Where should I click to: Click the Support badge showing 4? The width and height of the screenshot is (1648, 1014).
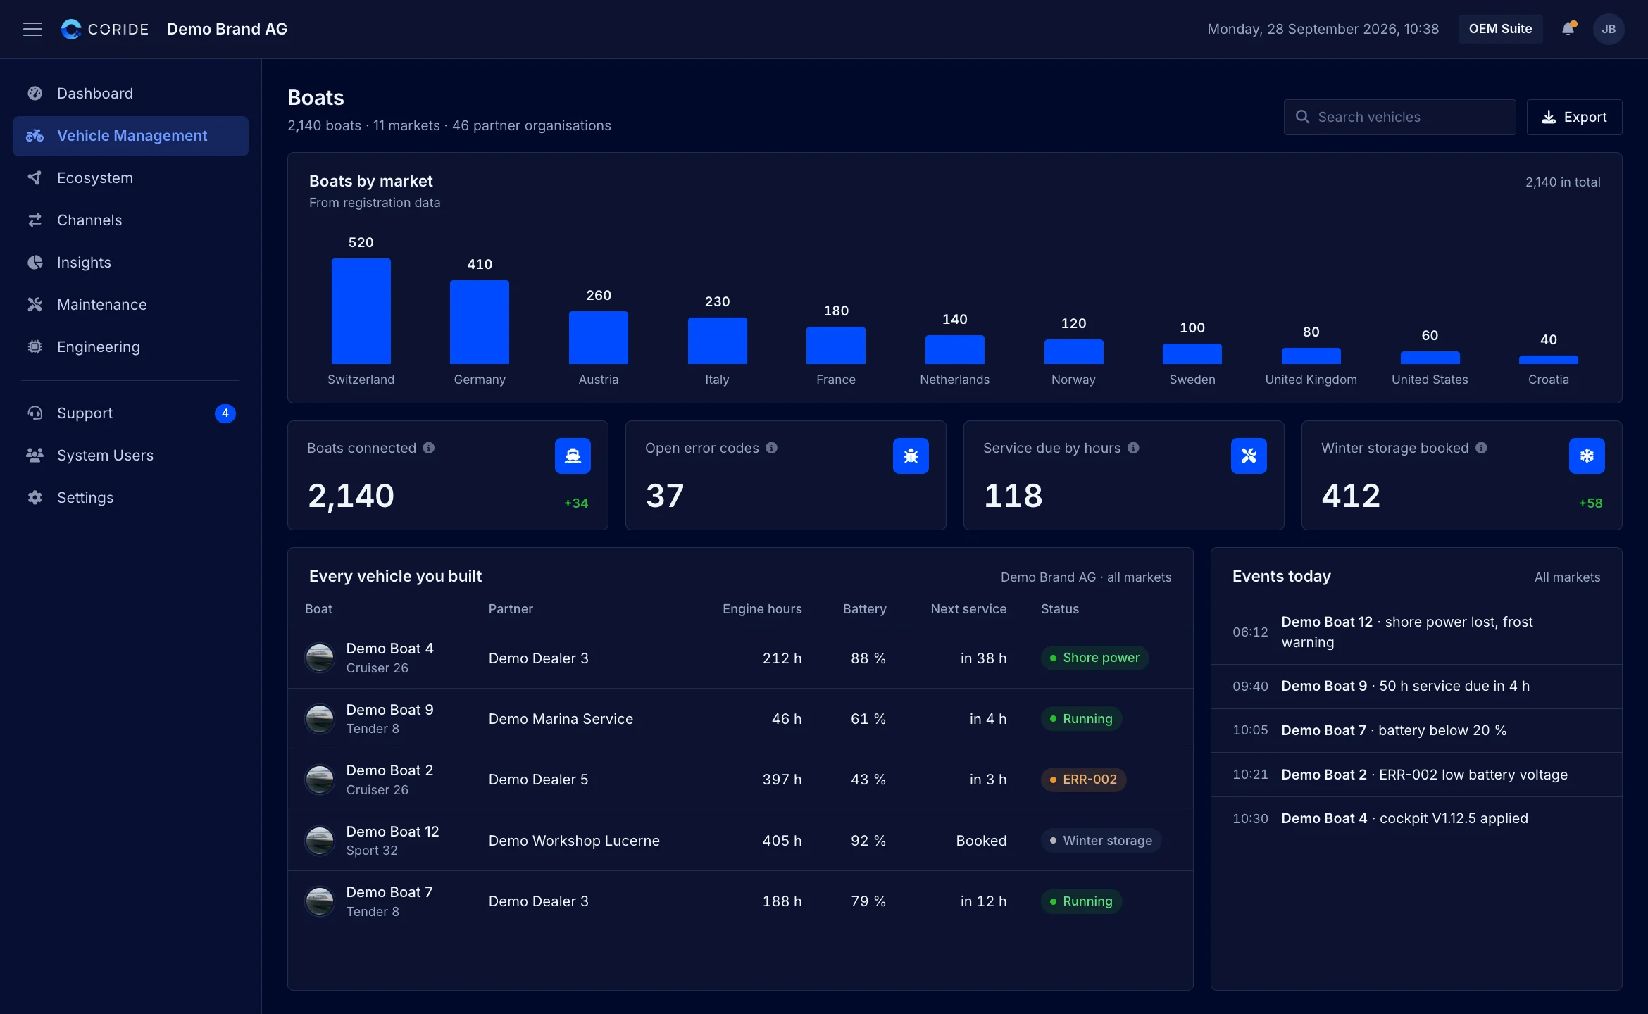click(225, 413)
